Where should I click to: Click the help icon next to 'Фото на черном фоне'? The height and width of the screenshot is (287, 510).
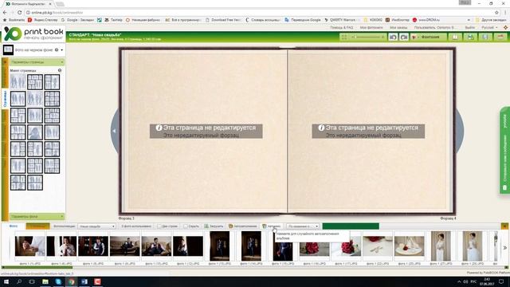(57, 49)
